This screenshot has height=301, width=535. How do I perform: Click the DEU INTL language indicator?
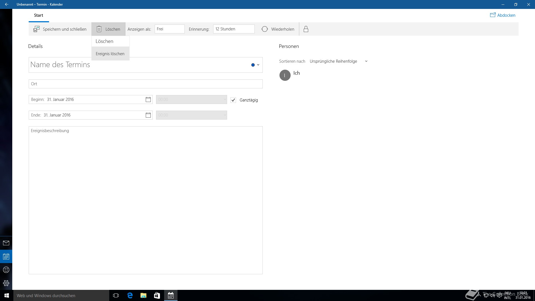point(507,295)
